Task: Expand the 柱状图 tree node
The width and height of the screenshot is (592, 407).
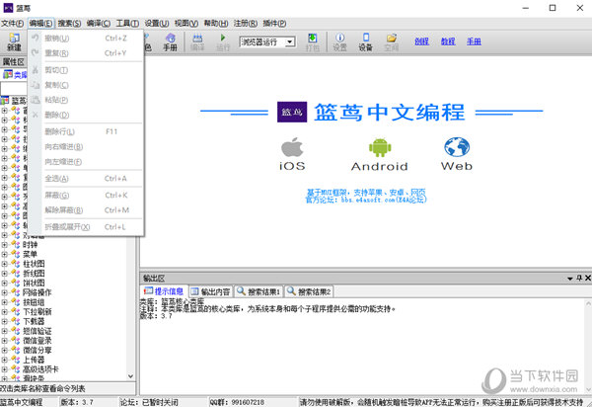Action: tap(5, 264)
